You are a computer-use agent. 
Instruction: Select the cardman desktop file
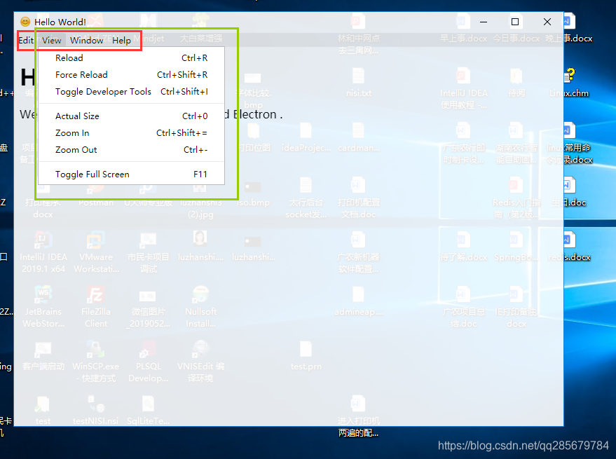point(358,137)
